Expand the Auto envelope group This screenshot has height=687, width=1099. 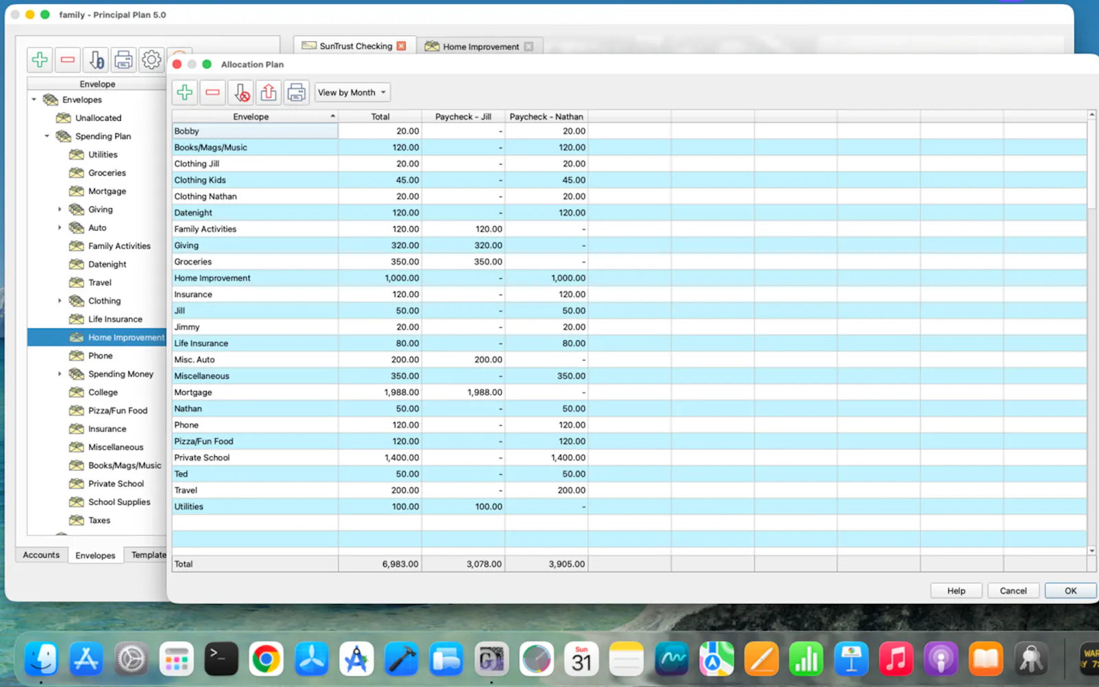click(x=60, y=227)
